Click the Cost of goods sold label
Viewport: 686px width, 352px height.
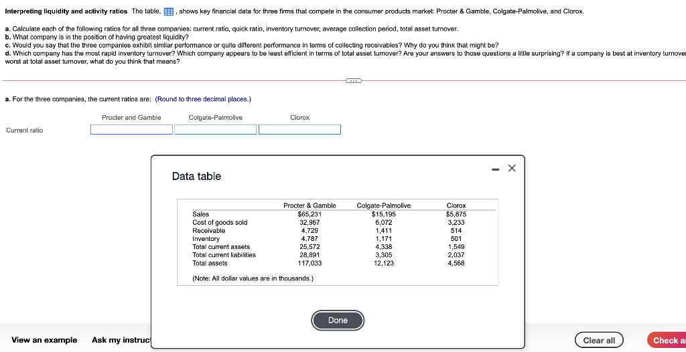(x=220, y=223)
